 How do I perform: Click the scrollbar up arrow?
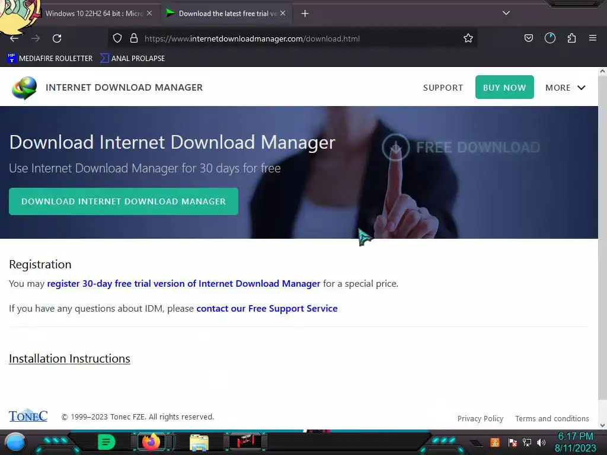point(602,71)
